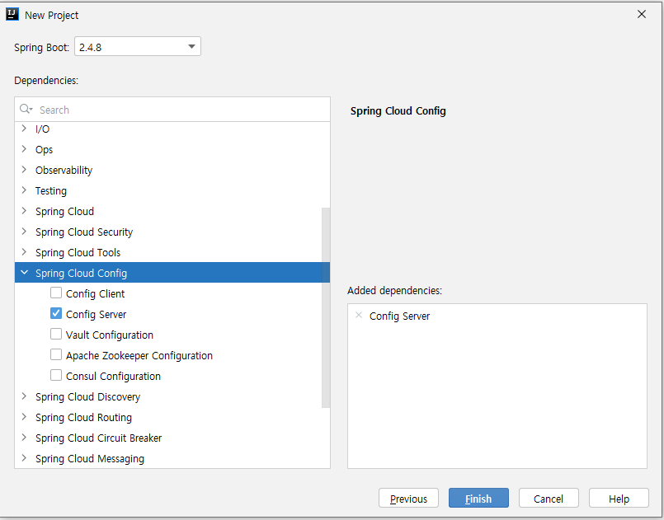Image resolution: width=664 pixels, height=520 pixels.
Task: Expand the Observability category
Action: coord(24,170)
